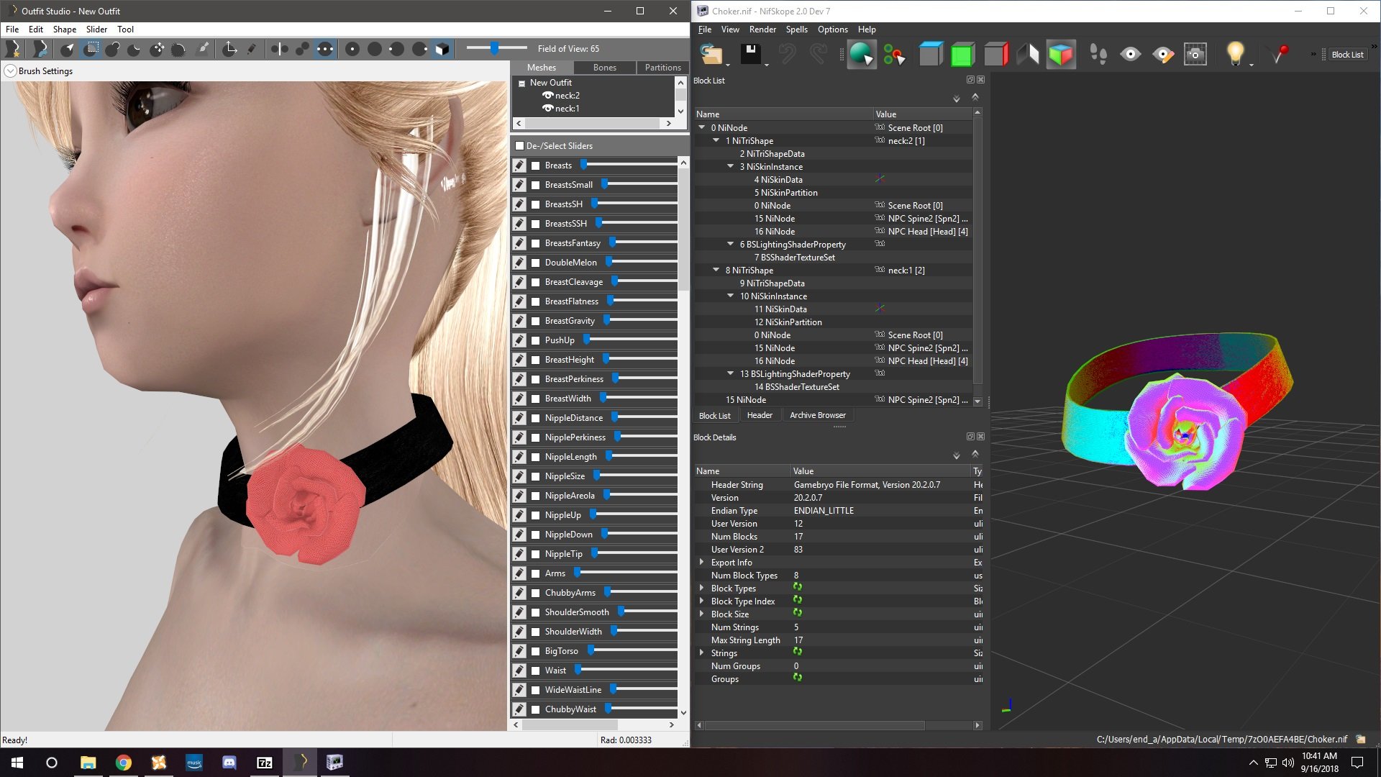
Task: Expand the Export Info row
Action: 702,562
